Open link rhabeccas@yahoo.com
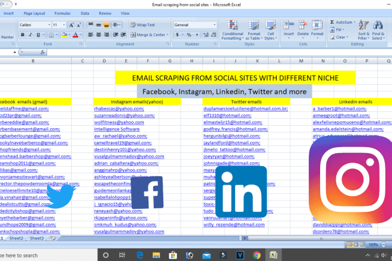The width and height of the screenshot is (392, 261). tap(119, 109)
